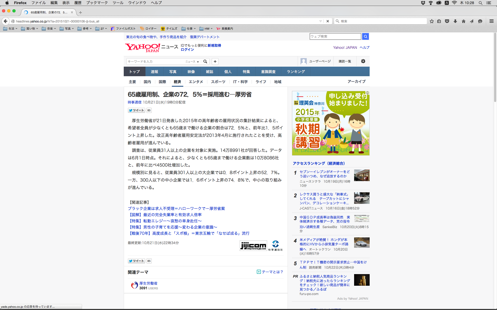Viewport: 497px width, 310px height.
Task: Stop loading the page with X
Action: [328, 21]
